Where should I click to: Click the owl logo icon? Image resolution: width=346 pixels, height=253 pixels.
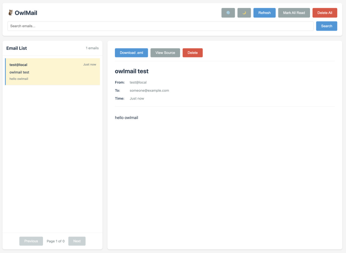click(x=11, y=13)
